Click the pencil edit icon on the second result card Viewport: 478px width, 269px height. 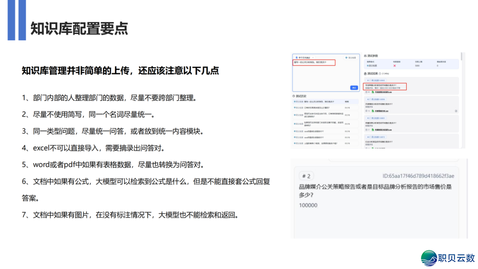(456, 111)
